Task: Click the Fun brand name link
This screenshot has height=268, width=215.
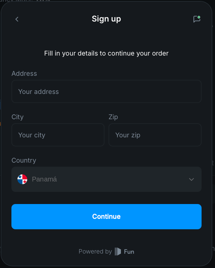Action: 129,252
